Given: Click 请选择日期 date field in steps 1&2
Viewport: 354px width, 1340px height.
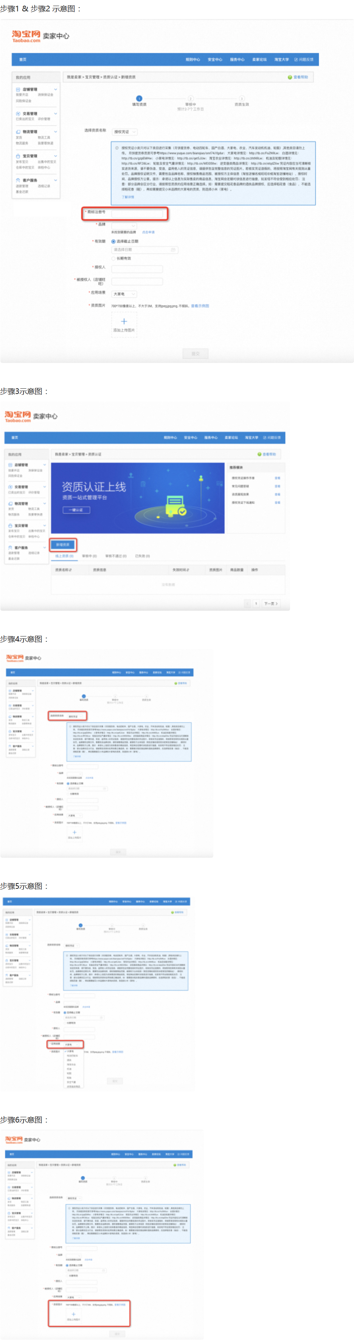Looking at the screenshot, I should tap(145, 250).
